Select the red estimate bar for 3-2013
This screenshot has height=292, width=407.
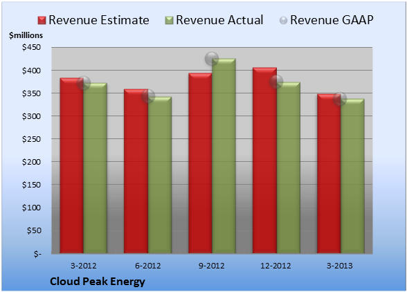[329, 174]
